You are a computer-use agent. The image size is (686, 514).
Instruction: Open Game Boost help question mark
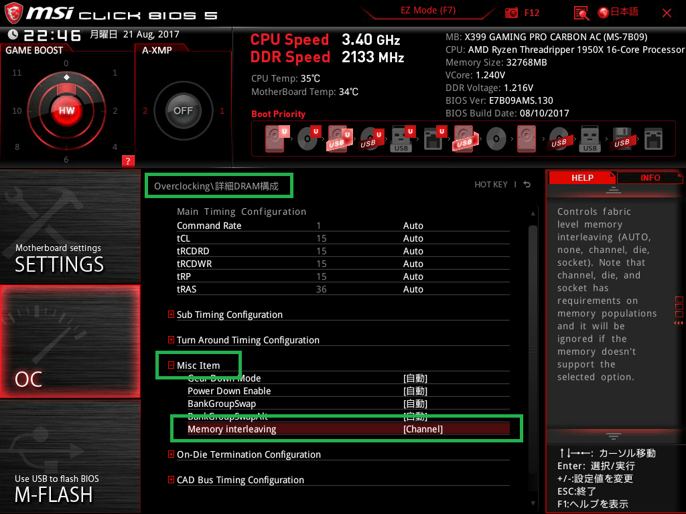coord(128,161)
